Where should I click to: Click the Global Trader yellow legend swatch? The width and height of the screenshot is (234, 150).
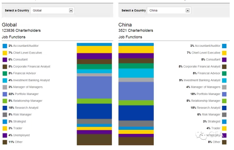[5, 128]
